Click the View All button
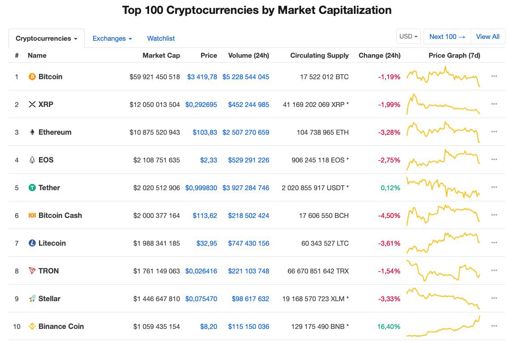 [x=488, y=37]
